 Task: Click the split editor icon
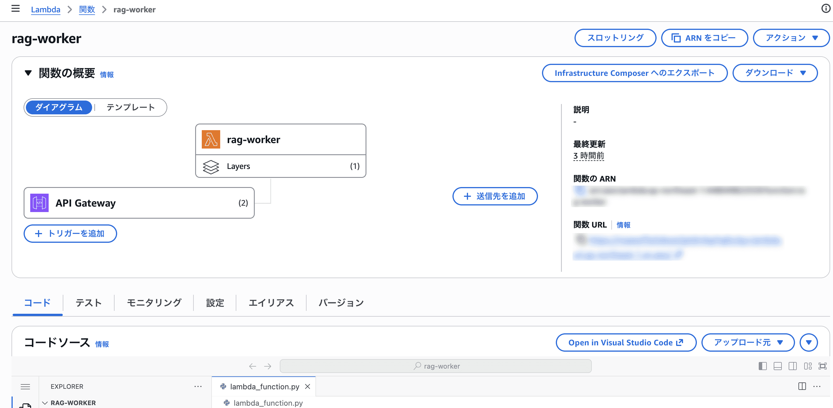point(802,386)
